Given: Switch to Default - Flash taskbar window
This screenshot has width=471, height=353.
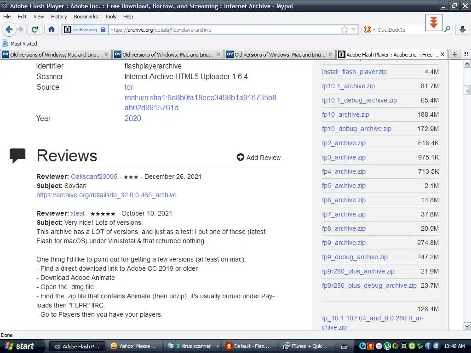Looking at the screenshot, I should click(249, 346).
